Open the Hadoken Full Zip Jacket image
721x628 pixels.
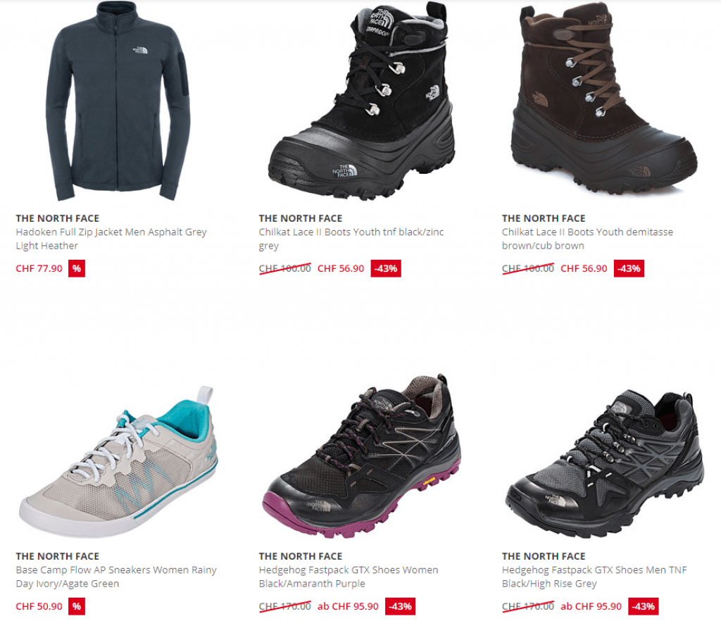pyautogui.click(x=118, y=101)
